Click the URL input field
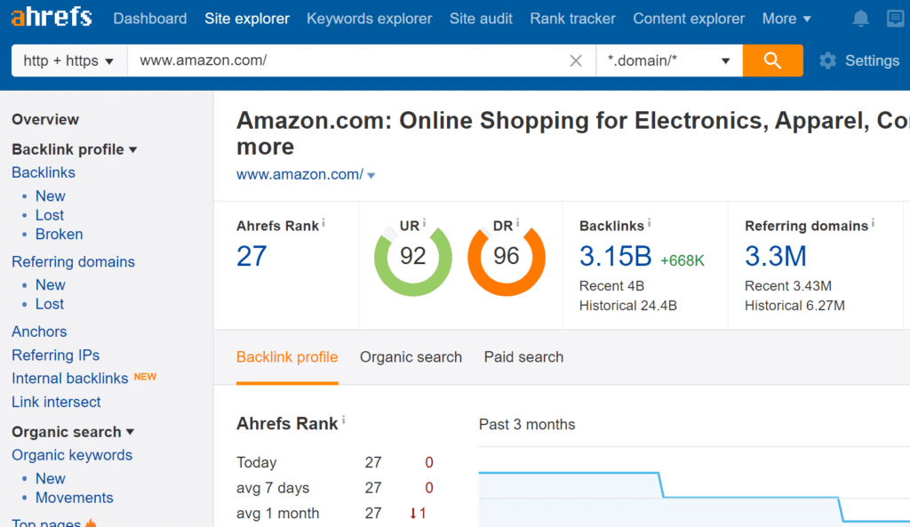Image resolution: width=910 pixels, height=527 pixels. point(347,61)
